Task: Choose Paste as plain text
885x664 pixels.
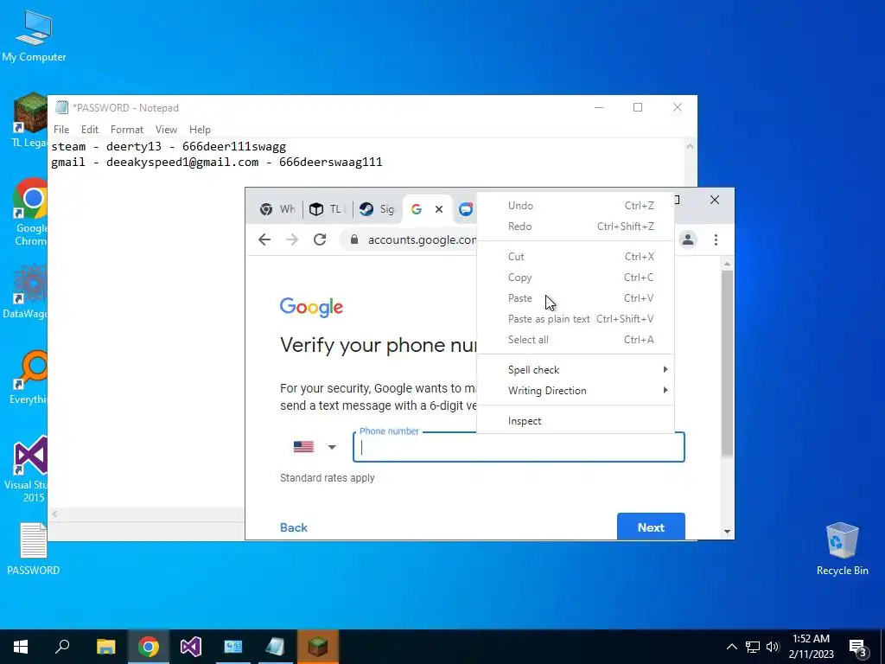Action: coord(576,319)
